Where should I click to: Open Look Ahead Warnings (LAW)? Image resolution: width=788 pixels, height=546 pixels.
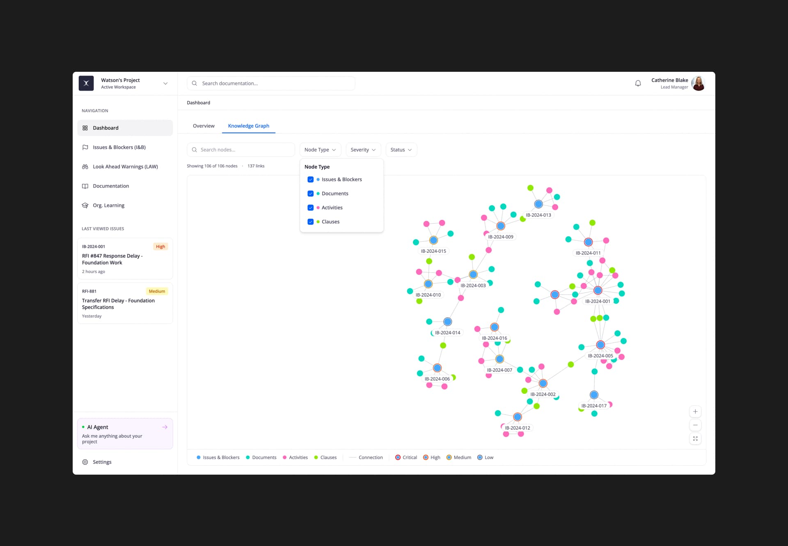coord(125,167)
